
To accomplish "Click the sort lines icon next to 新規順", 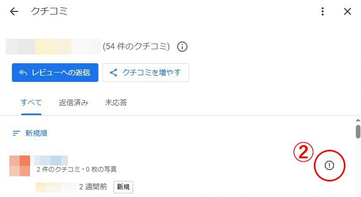I will [16, 133].
